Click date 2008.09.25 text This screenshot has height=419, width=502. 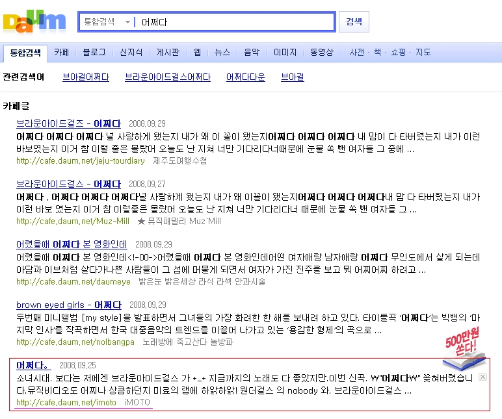pyautogui.click(x=77, y=366)
